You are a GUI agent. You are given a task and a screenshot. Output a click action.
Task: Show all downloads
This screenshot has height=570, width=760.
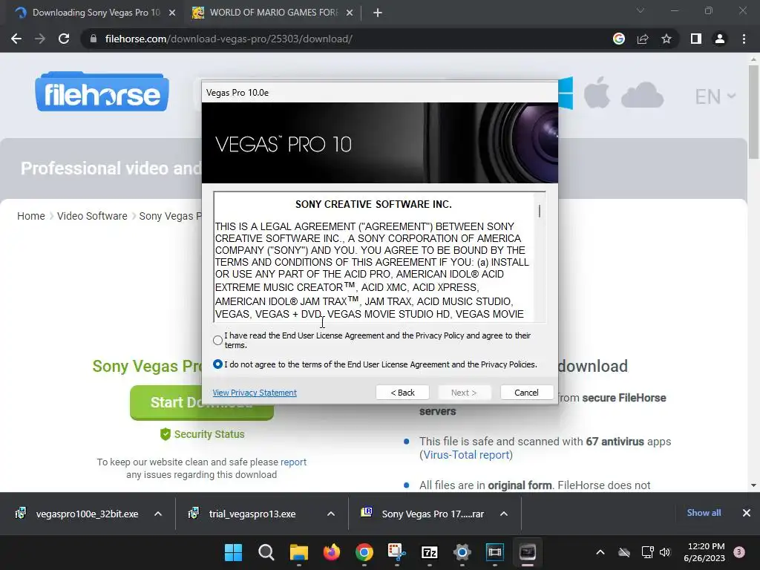(x=704, y=513)
